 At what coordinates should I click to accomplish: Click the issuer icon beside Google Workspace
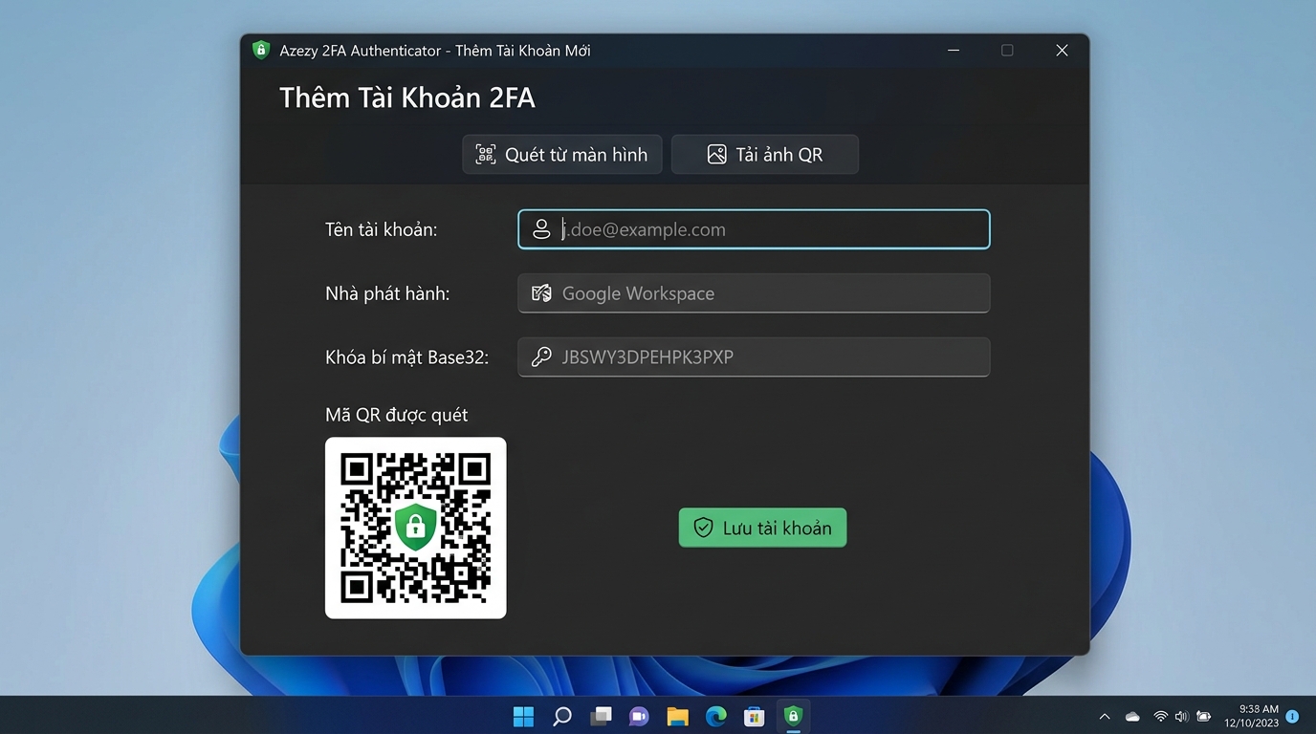pyautogui.click(x=541, y=293)
